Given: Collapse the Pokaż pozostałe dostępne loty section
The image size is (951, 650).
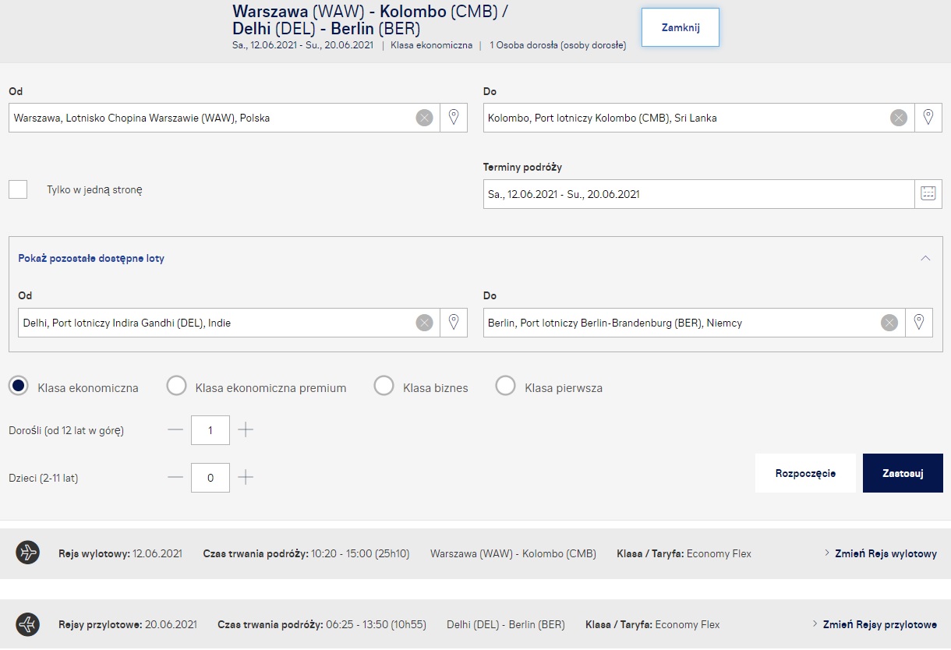Looking at the screenshot, I should point(925,259).
